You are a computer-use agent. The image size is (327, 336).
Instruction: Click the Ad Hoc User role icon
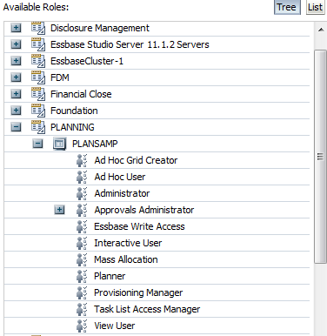click(x=82, y=177)
